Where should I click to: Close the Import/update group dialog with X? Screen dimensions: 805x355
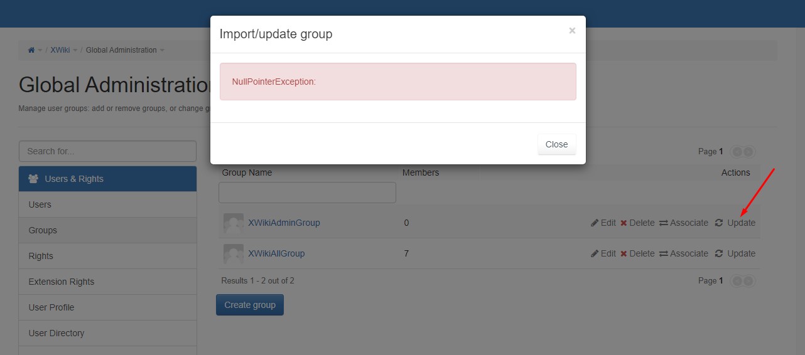point(572,31)
